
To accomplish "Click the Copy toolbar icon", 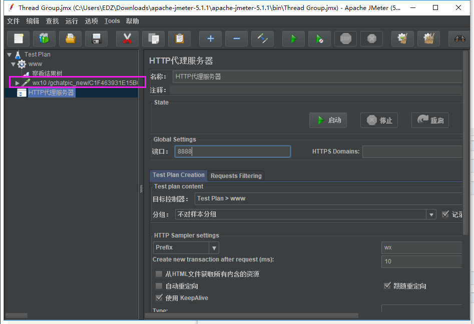I will (x=154, y=38).
